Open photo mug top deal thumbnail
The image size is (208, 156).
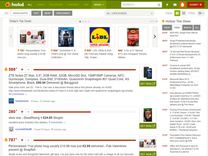click(32, 37)
